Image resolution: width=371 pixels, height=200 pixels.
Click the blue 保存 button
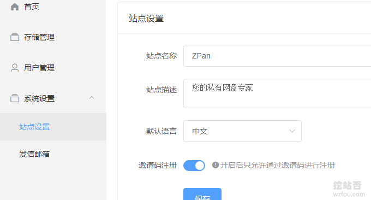tap(202, 194)
